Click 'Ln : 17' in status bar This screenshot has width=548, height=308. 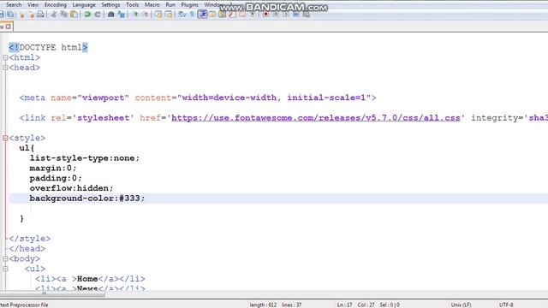point(344,305)
